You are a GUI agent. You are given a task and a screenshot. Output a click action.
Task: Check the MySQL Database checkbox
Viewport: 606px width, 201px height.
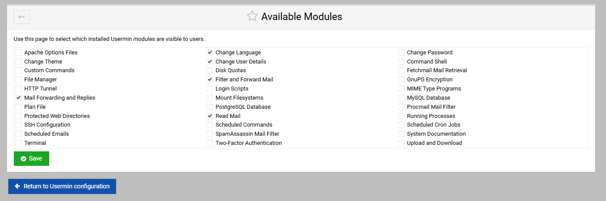click(401, 98)
